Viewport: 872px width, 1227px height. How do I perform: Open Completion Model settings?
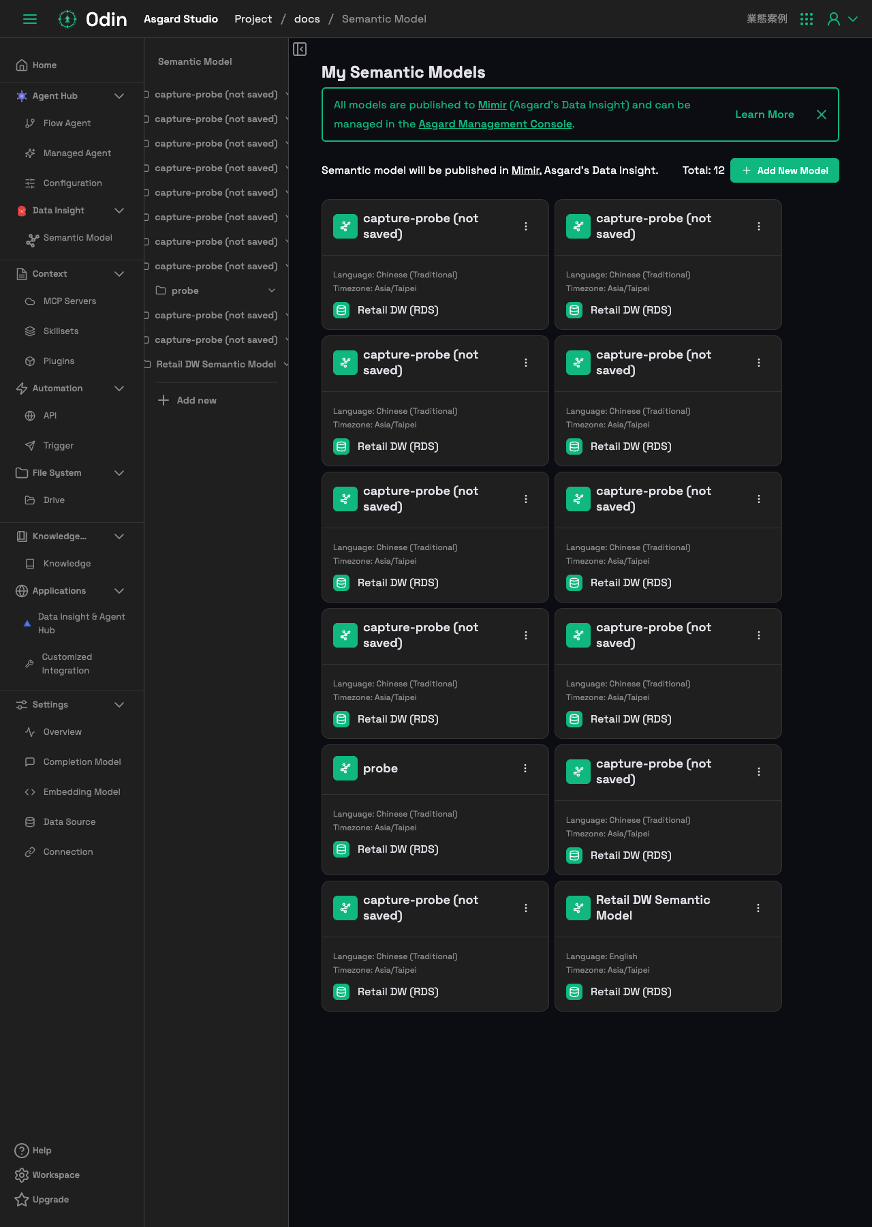72,762
